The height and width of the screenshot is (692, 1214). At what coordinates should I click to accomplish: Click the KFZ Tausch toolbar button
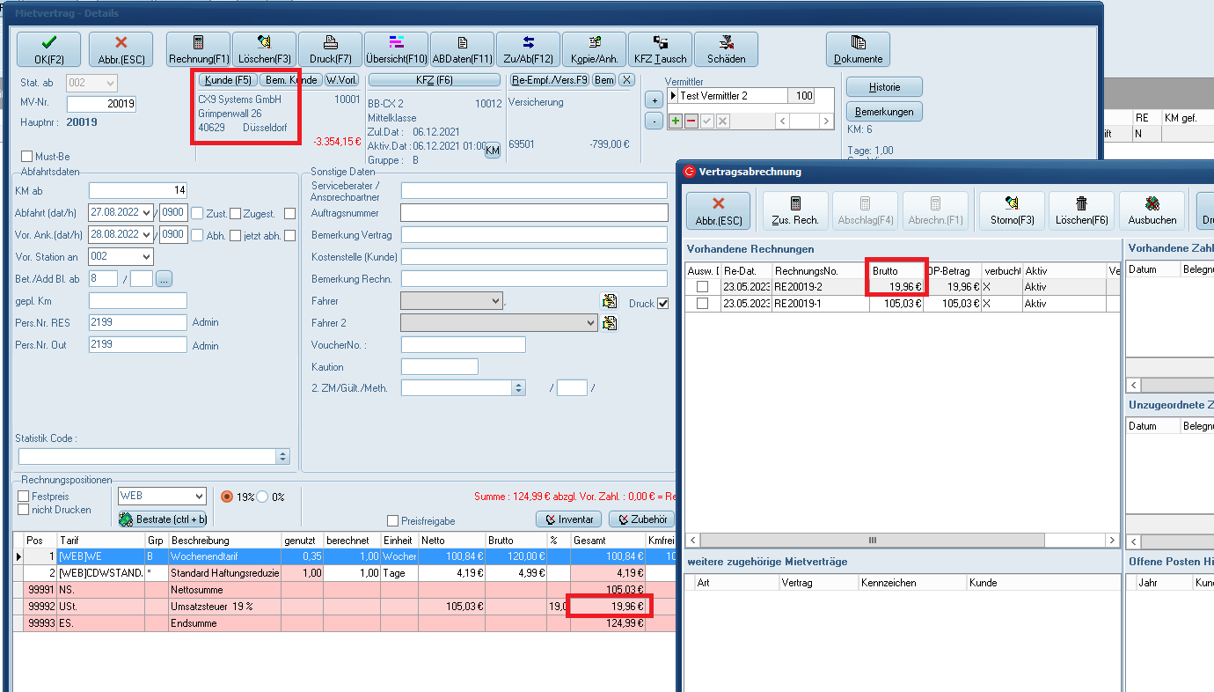click(660, 49)
